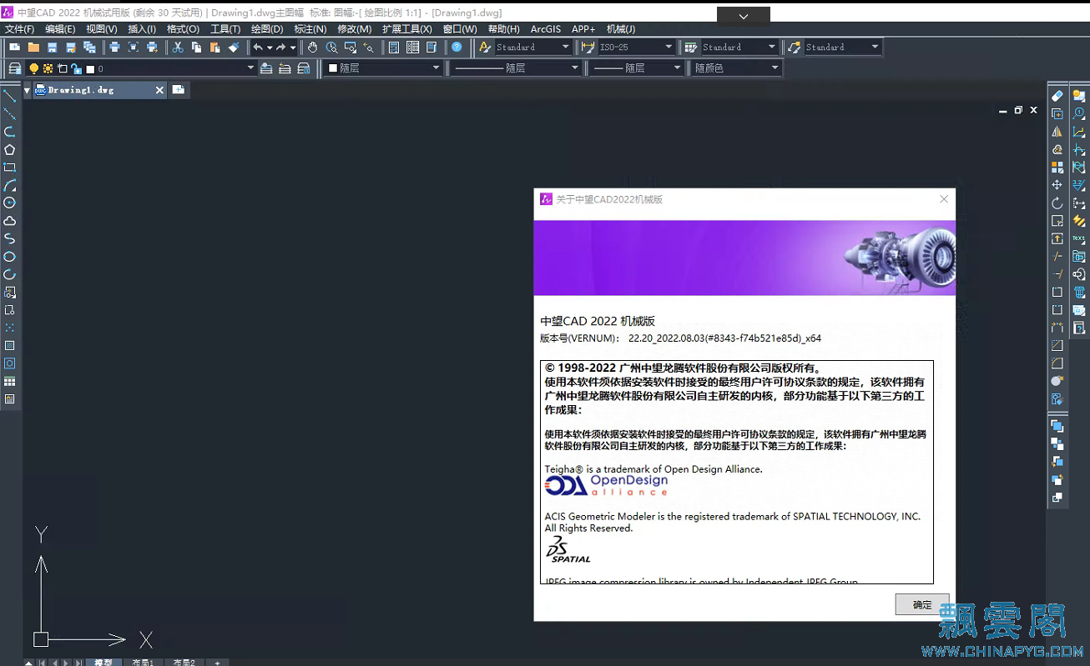Open the text style Standard dropdown
The image size is (1090, 666).
pyautogui.click(x=565, y=48)
